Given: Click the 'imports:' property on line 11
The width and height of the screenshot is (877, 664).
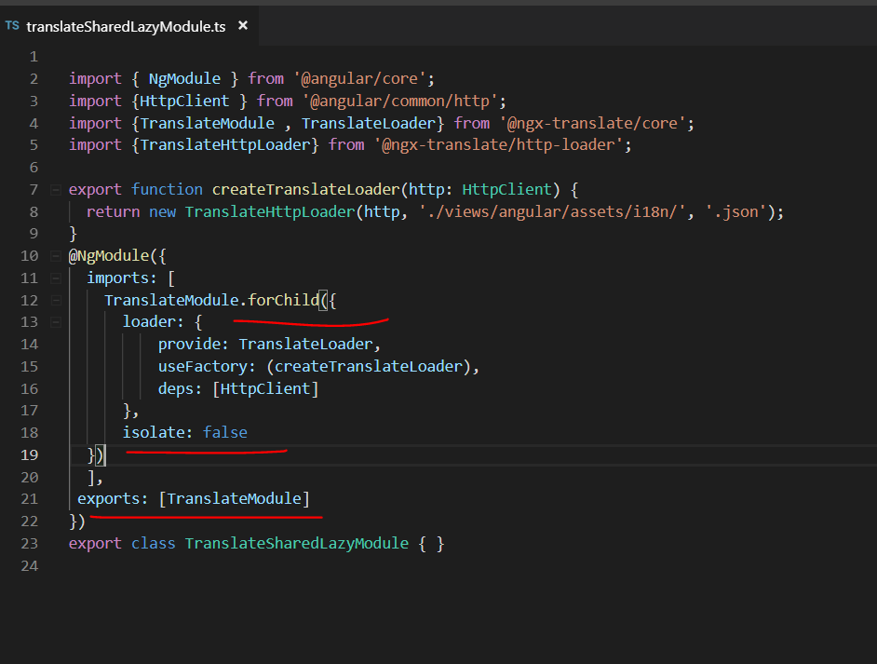Looking at the screenshot, I should click(x=122, y=278).
